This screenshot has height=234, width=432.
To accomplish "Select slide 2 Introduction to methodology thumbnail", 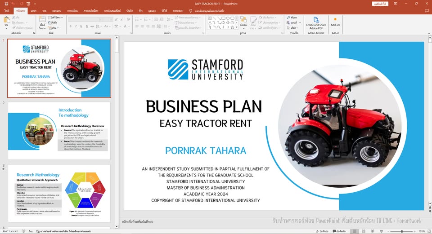I will pos(59,131).
